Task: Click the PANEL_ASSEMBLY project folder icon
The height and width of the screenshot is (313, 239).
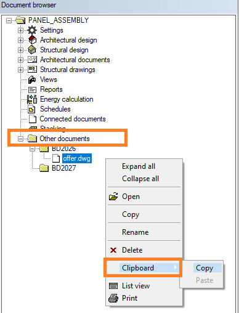Action: 20,20
